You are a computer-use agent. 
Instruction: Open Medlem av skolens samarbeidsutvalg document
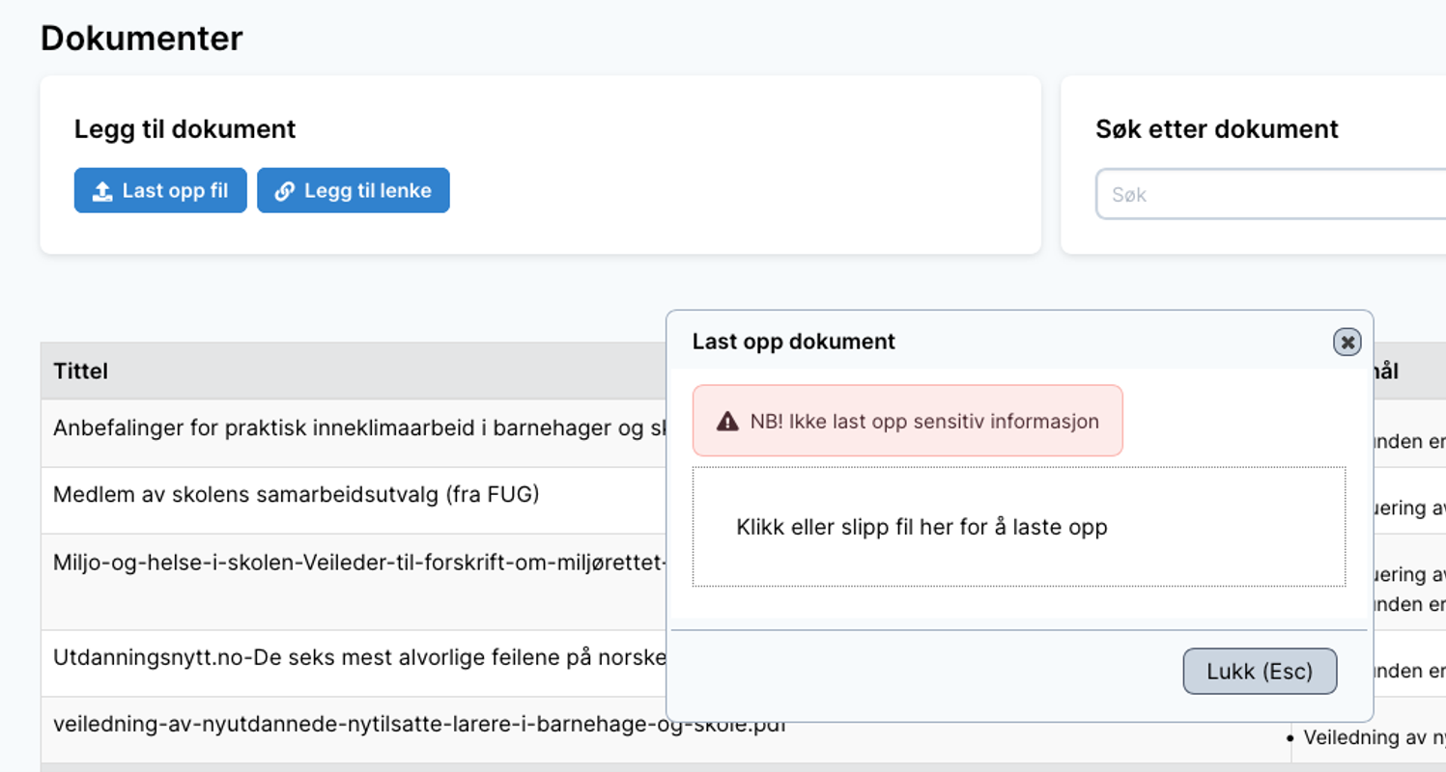point(296,494)
